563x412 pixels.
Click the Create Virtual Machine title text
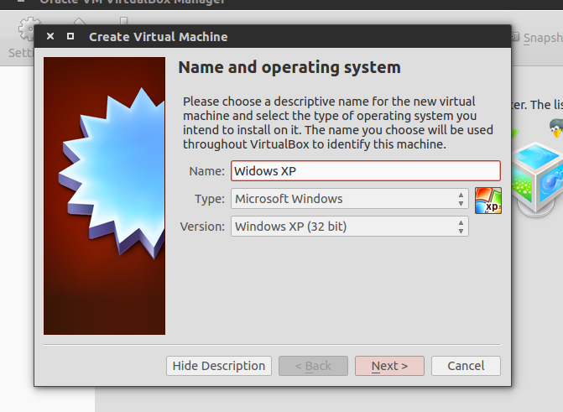tap(159, 37)
